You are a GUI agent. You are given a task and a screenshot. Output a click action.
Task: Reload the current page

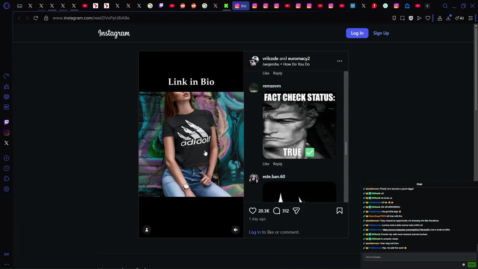(36, 18)
